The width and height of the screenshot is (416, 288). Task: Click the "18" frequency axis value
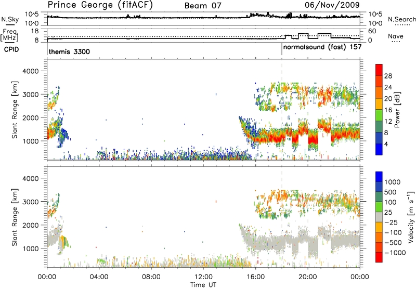tap(34, 31)
